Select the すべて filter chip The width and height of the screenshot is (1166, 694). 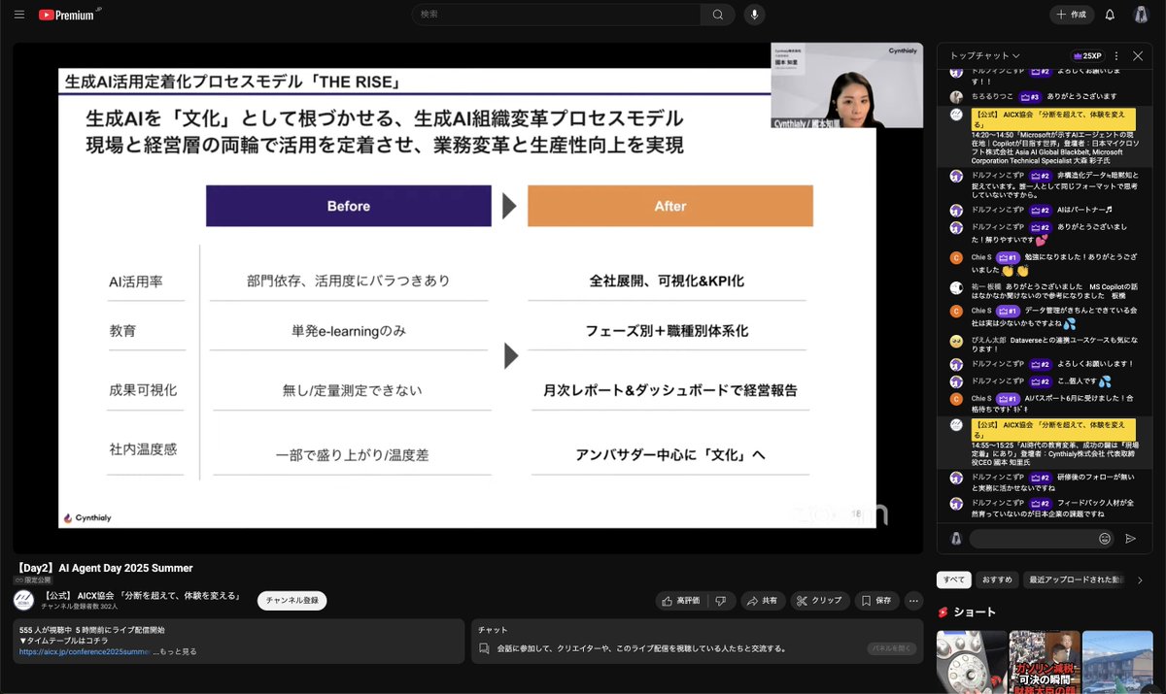pos(954,579)
